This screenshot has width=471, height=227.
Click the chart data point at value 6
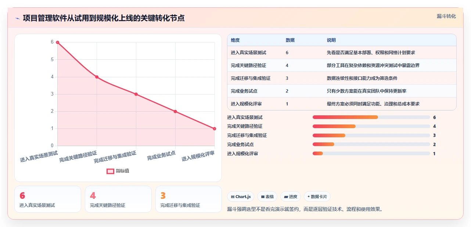coord(58,42)
